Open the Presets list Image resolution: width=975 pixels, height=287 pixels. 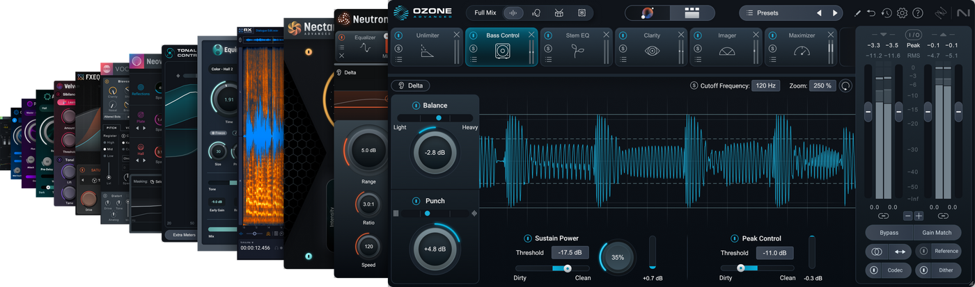click(x=774, y=13)
